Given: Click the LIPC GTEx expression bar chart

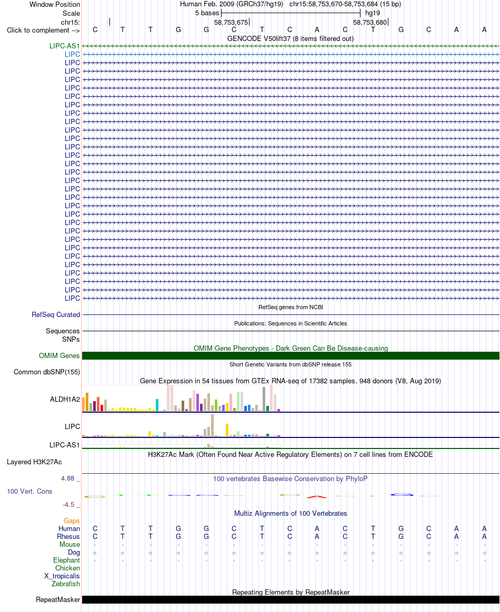Looking at the screenshot, I should click(x=182, y=425).
